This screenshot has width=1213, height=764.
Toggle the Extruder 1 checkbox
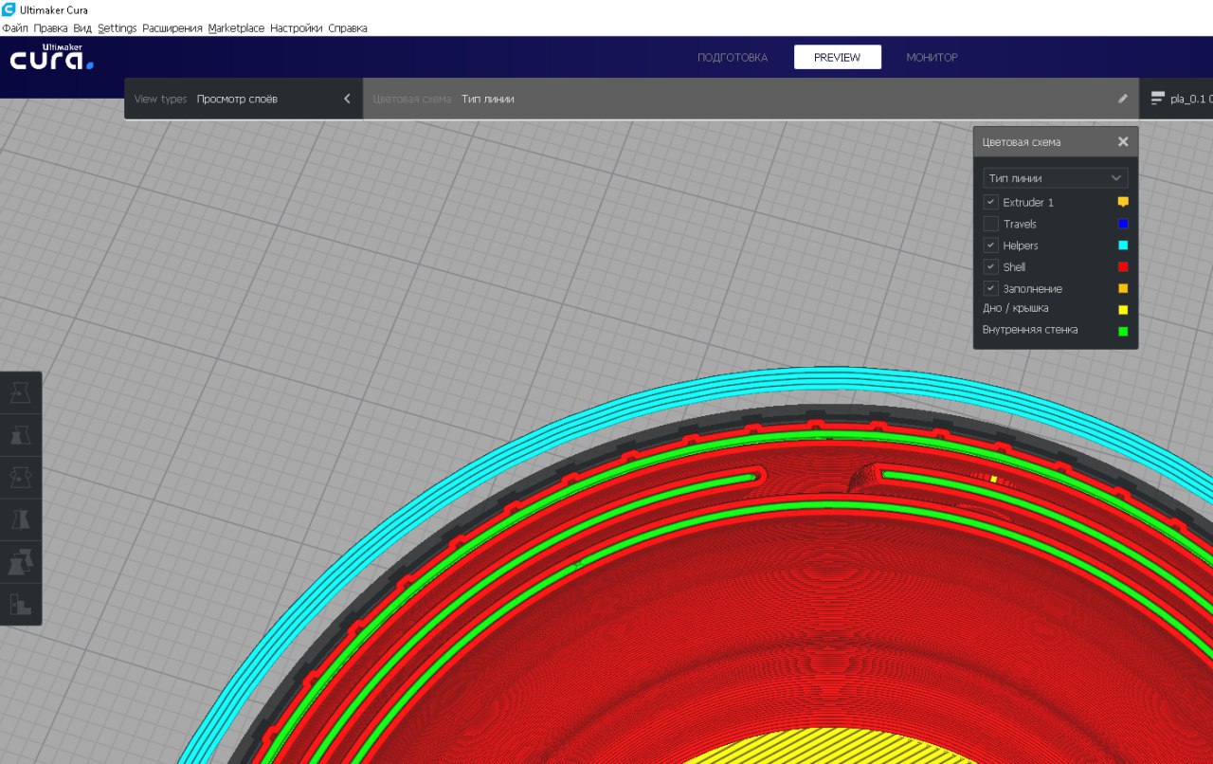990,202
